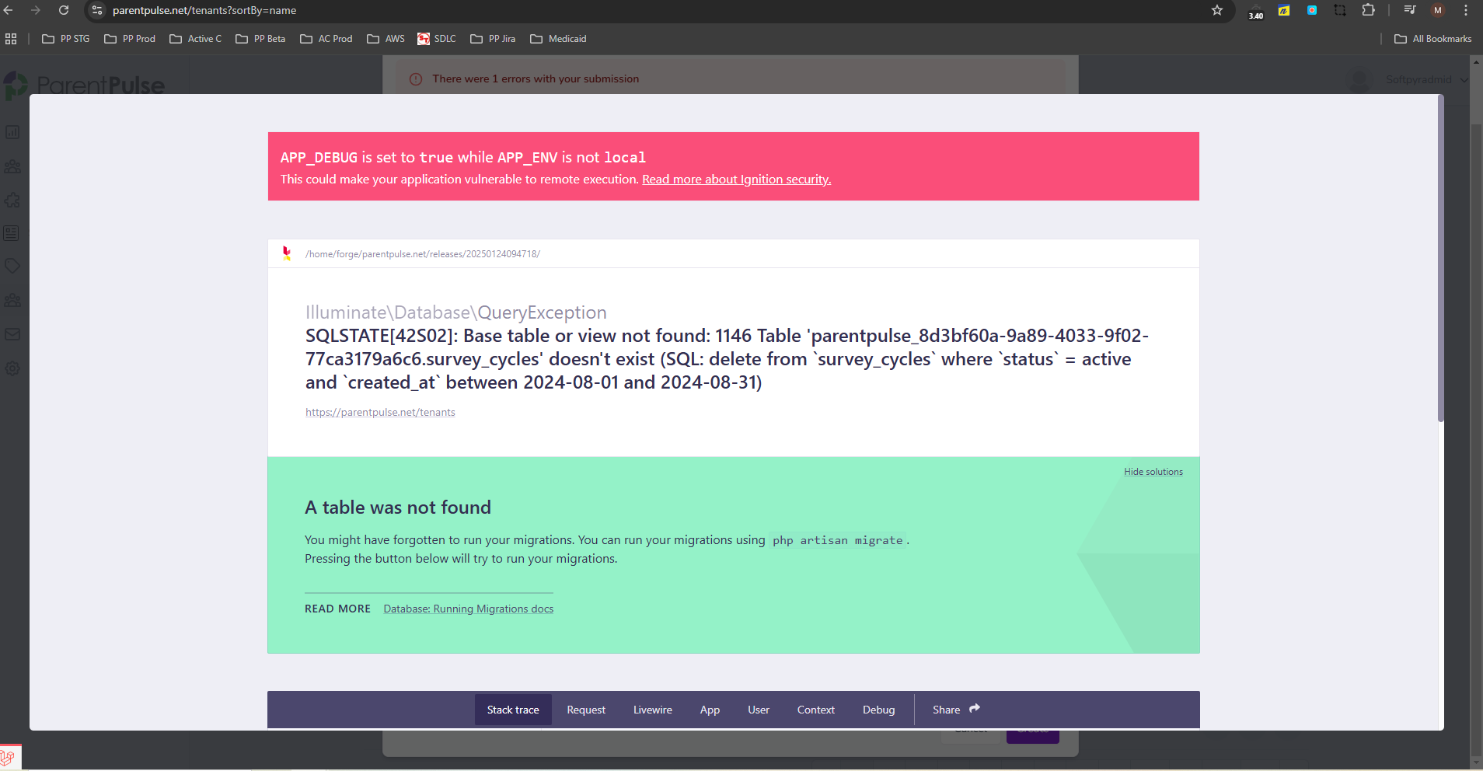Open the media control icon in the toolbar
The height and width of the screenshot is (771, 1483).
tap(1410, 10)
